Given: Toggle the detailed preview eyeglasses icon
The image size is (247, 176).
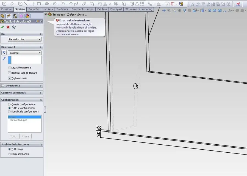Looking at the screenshot, I should [14, 27].
